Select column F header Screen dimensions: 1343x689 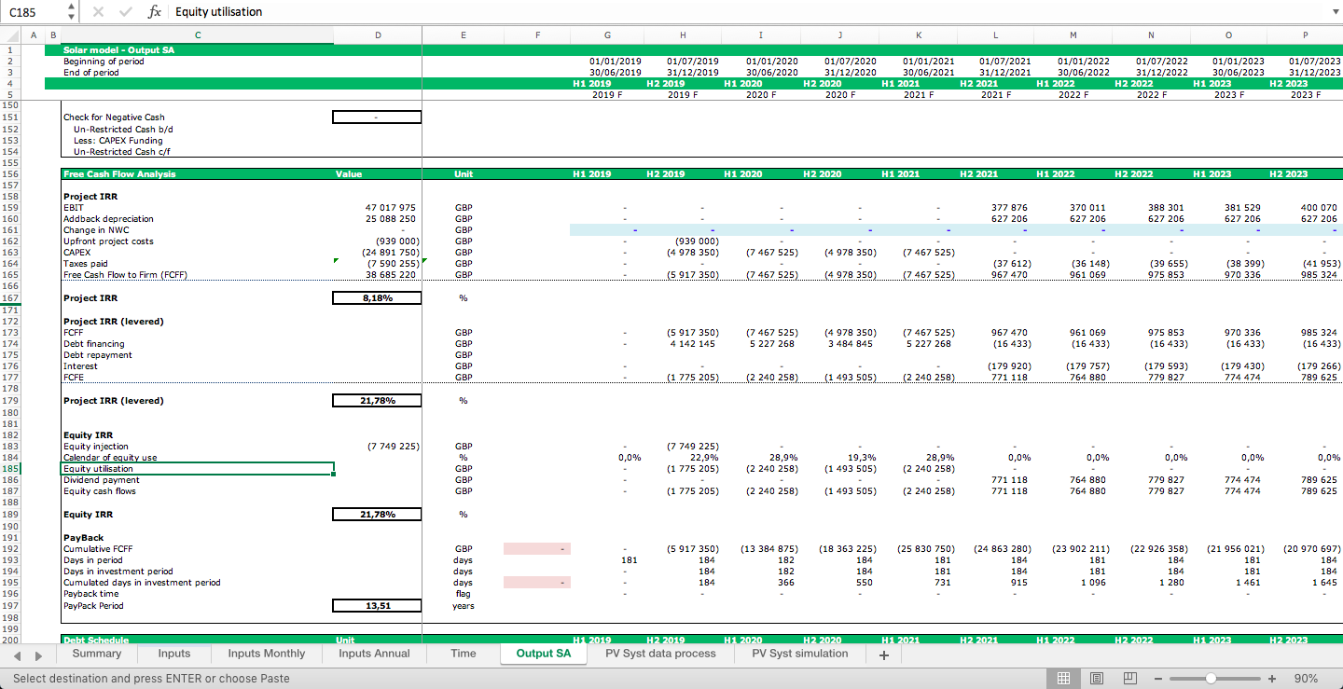tap(537, 35)
